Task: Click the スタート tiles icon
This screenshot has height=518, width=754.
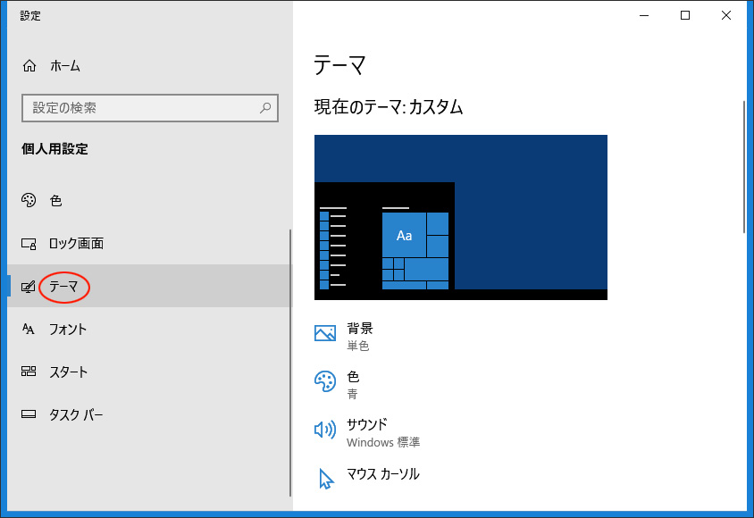Action: [x=29, y=372]
